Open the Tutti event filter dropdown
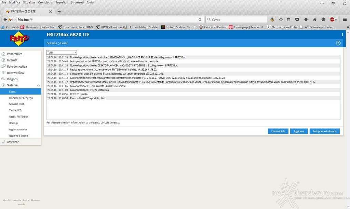 pos(62,52)
